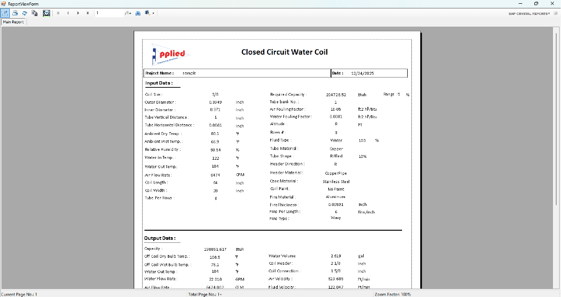Click the Air Flow Rate value 6474

tap(215, 175)
